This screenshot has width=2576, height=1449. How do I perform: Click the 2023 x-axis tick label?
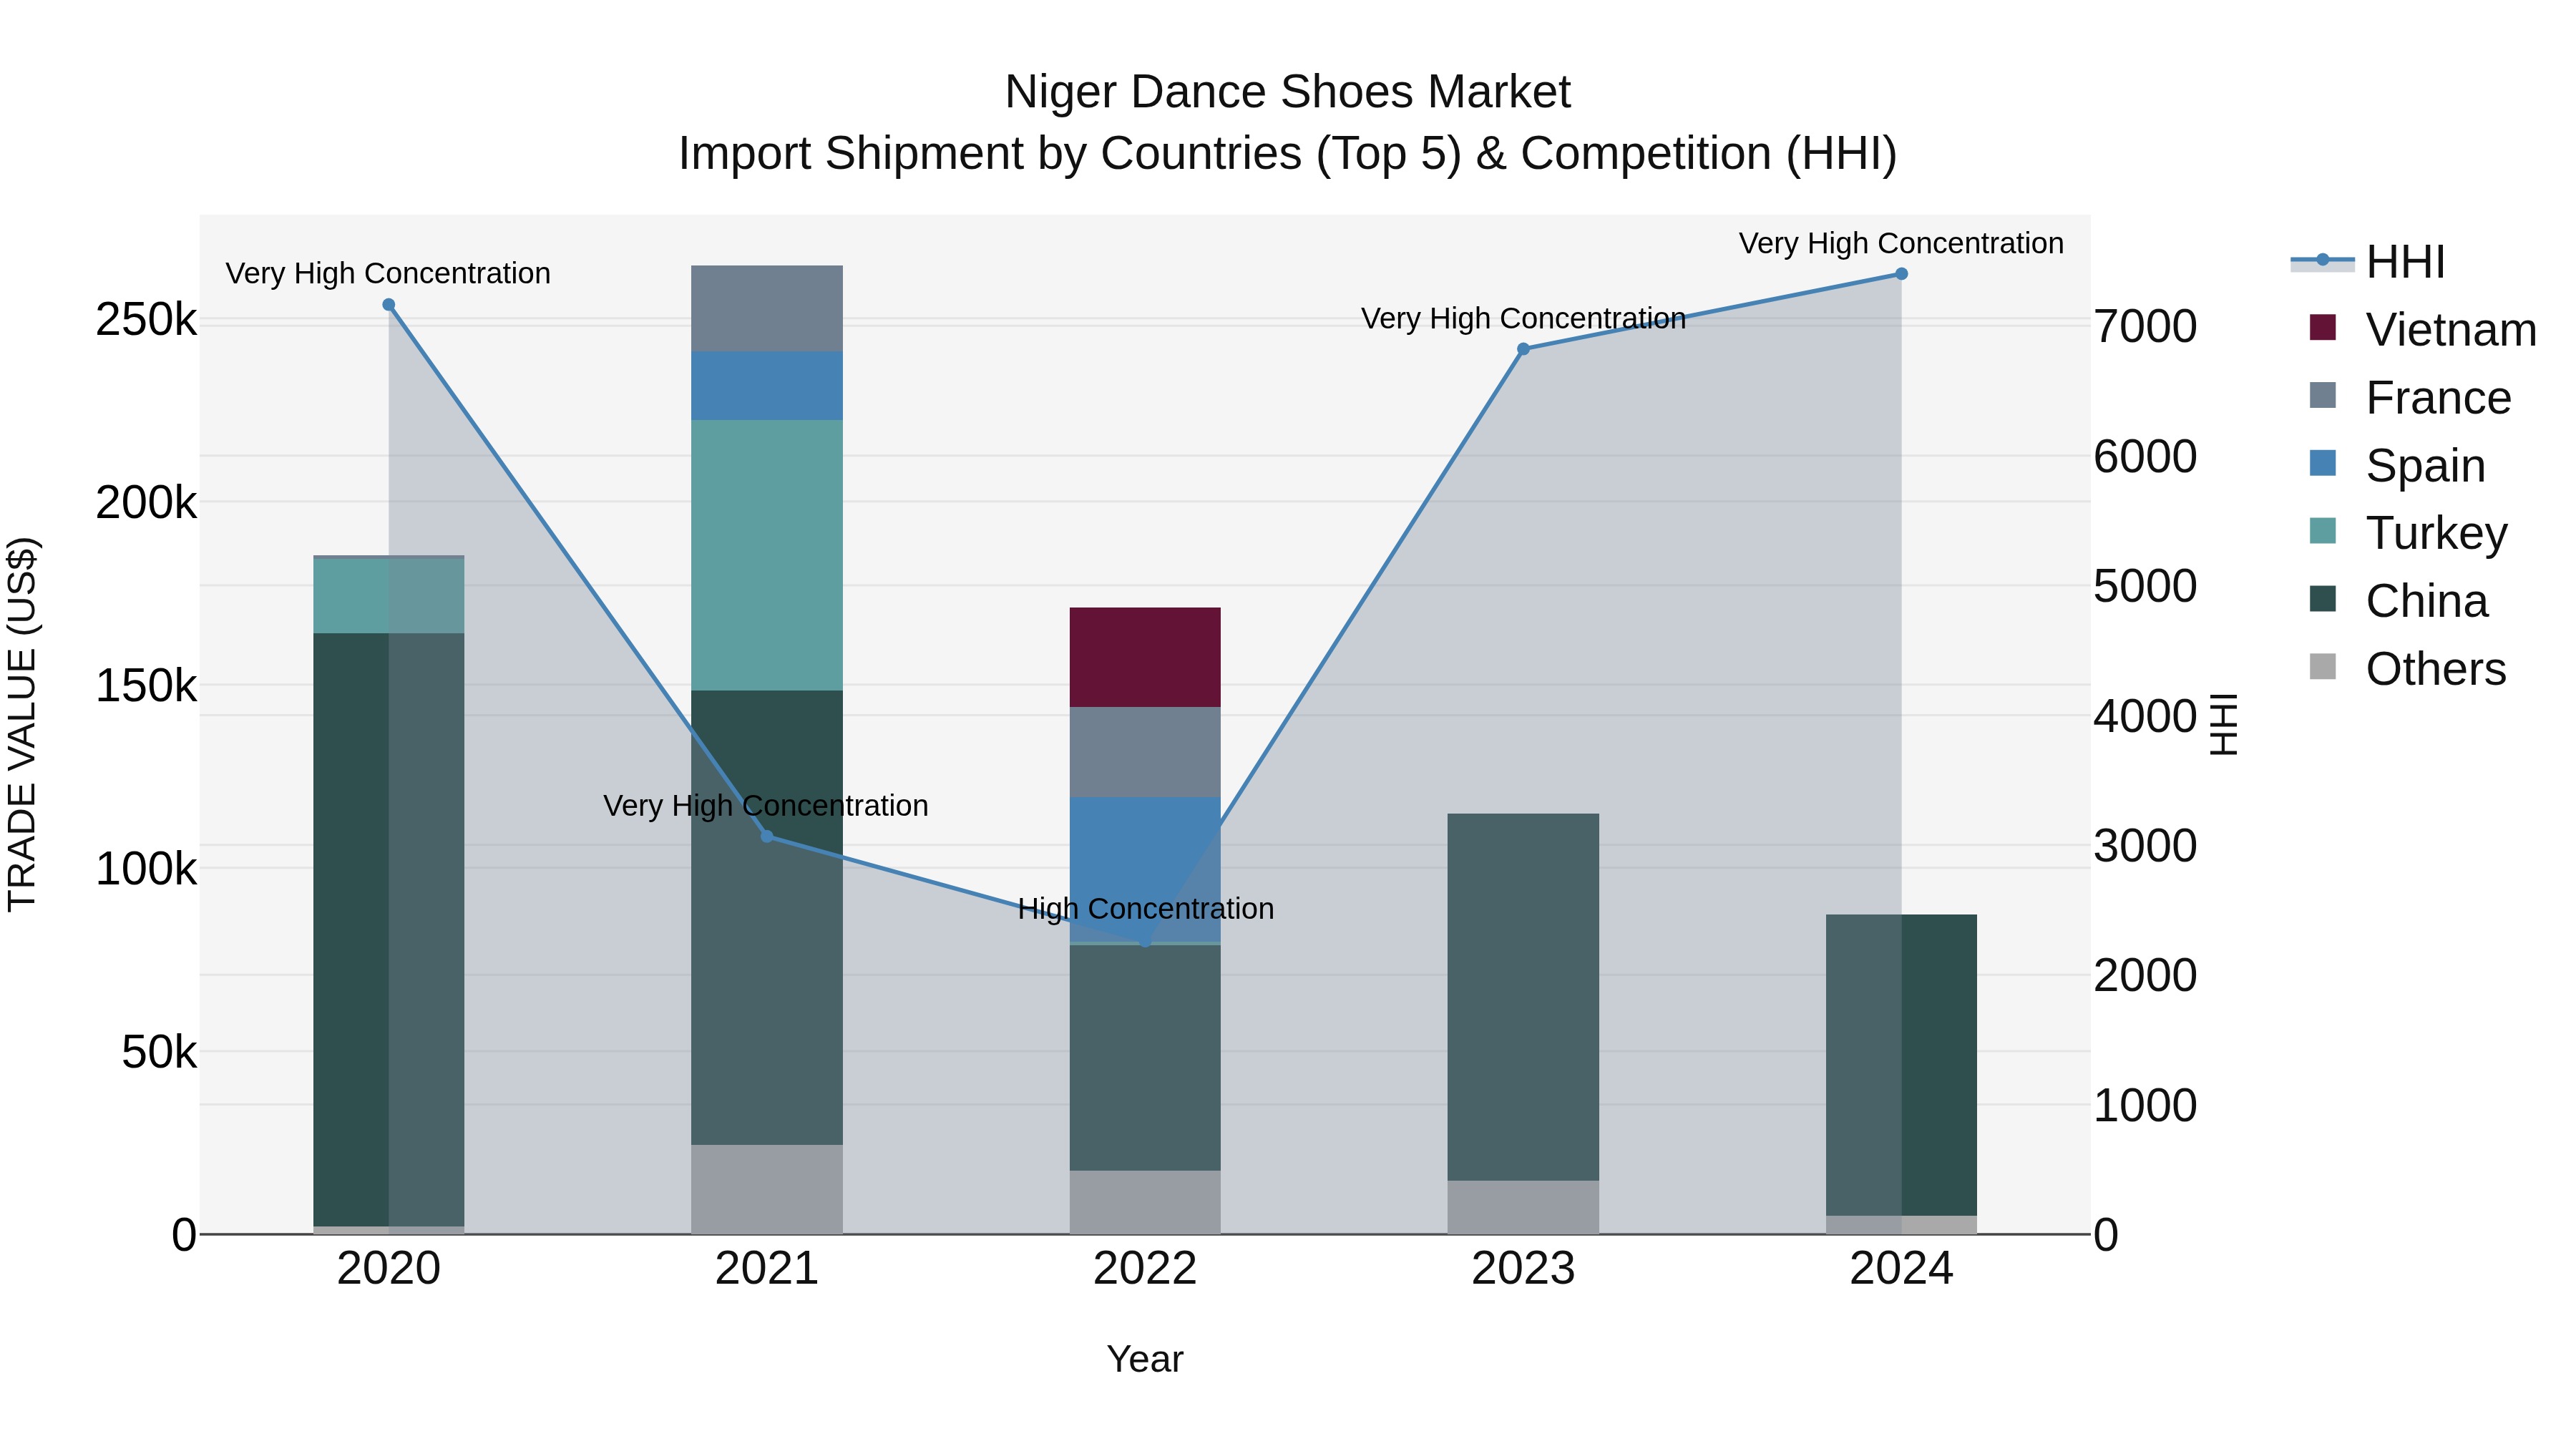point(1523,1269)
